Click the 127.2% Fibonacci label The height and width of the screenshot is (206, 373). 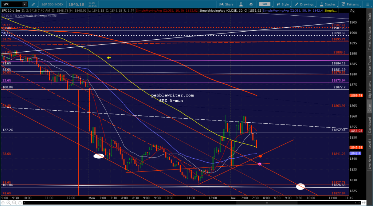pos(8,130)
